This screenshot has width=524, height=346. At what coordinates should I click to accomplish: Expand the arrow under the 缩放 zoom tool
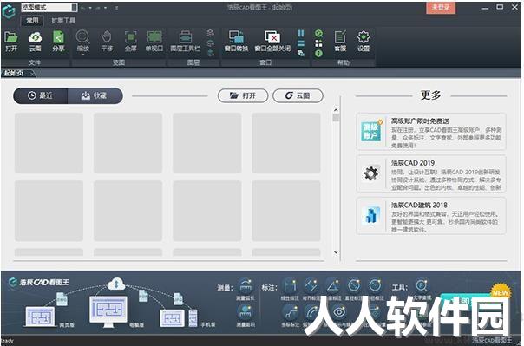point(82,55)
